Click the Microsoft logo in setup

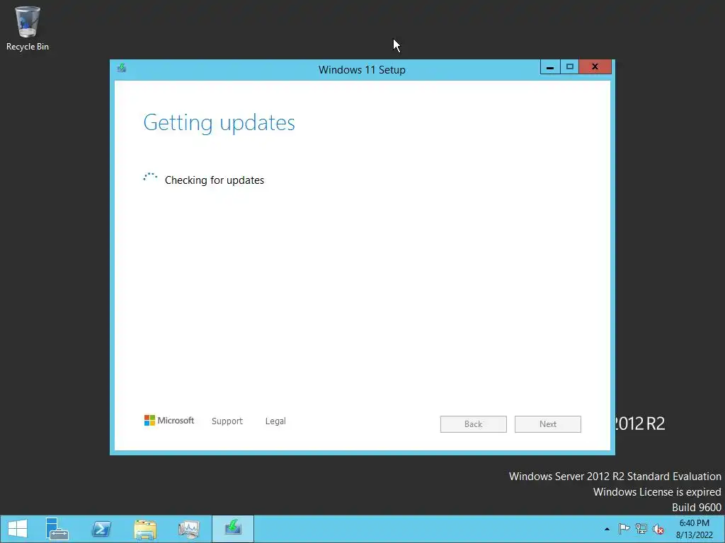[169, 421]
